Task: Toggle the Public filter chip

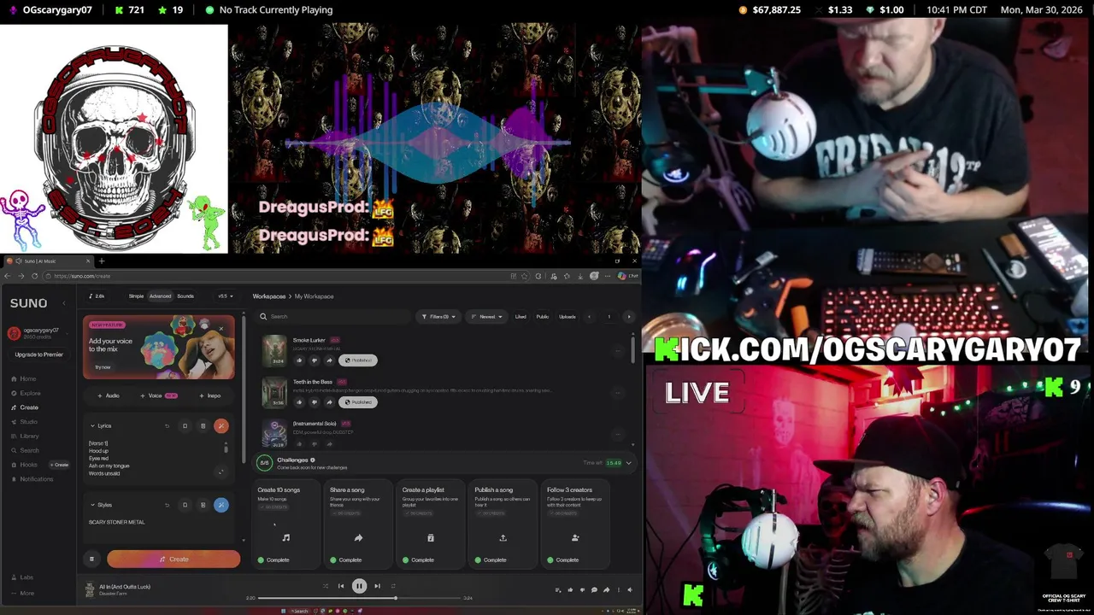Action: click(x=543, y=317)
